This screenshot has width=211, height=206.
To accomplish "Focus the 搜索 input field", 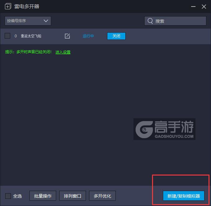I will (175, 21).
